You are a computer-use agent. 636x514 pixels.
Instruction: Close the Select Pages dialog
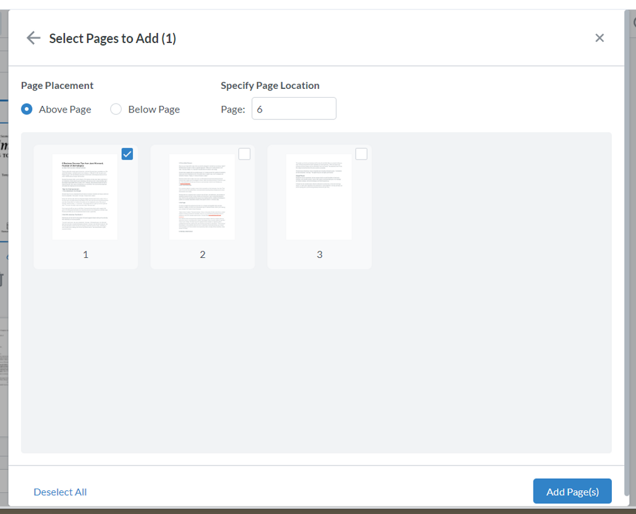[599, 38]
